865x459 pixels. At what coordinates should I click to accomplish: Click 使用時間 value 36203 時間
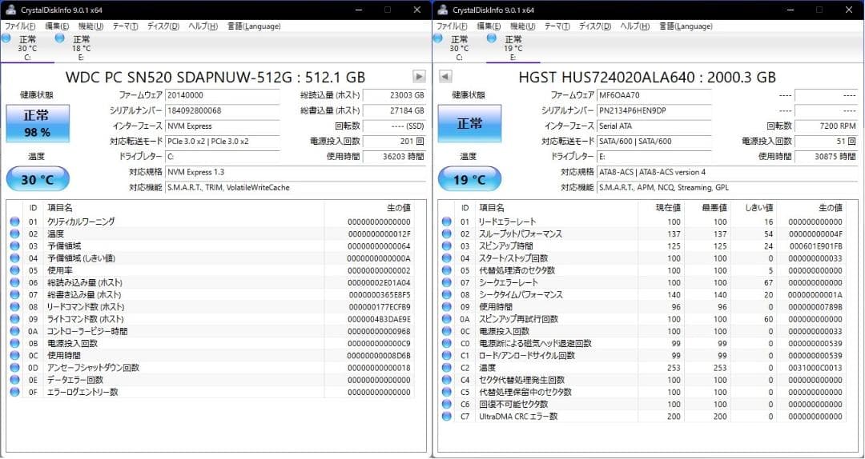click(394, 157)
